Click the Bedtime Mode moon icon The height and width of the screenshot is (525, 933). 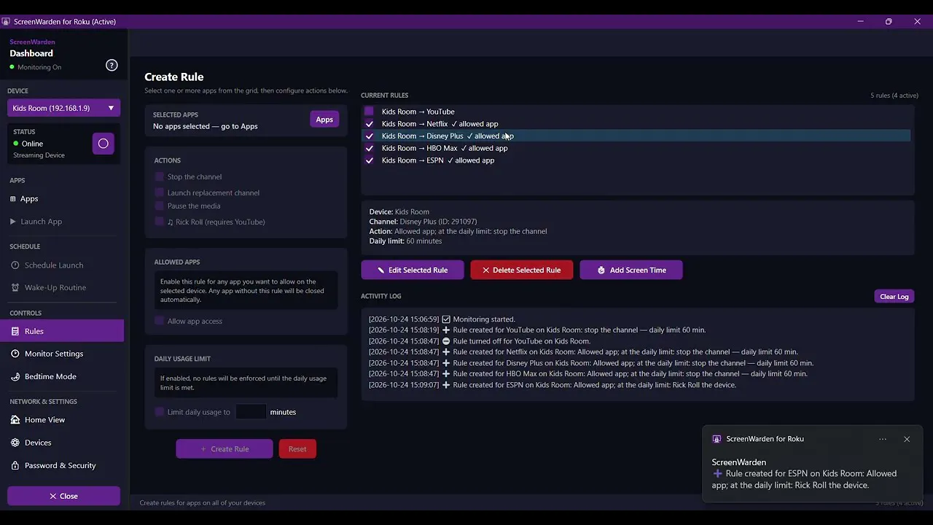[16, 376]
